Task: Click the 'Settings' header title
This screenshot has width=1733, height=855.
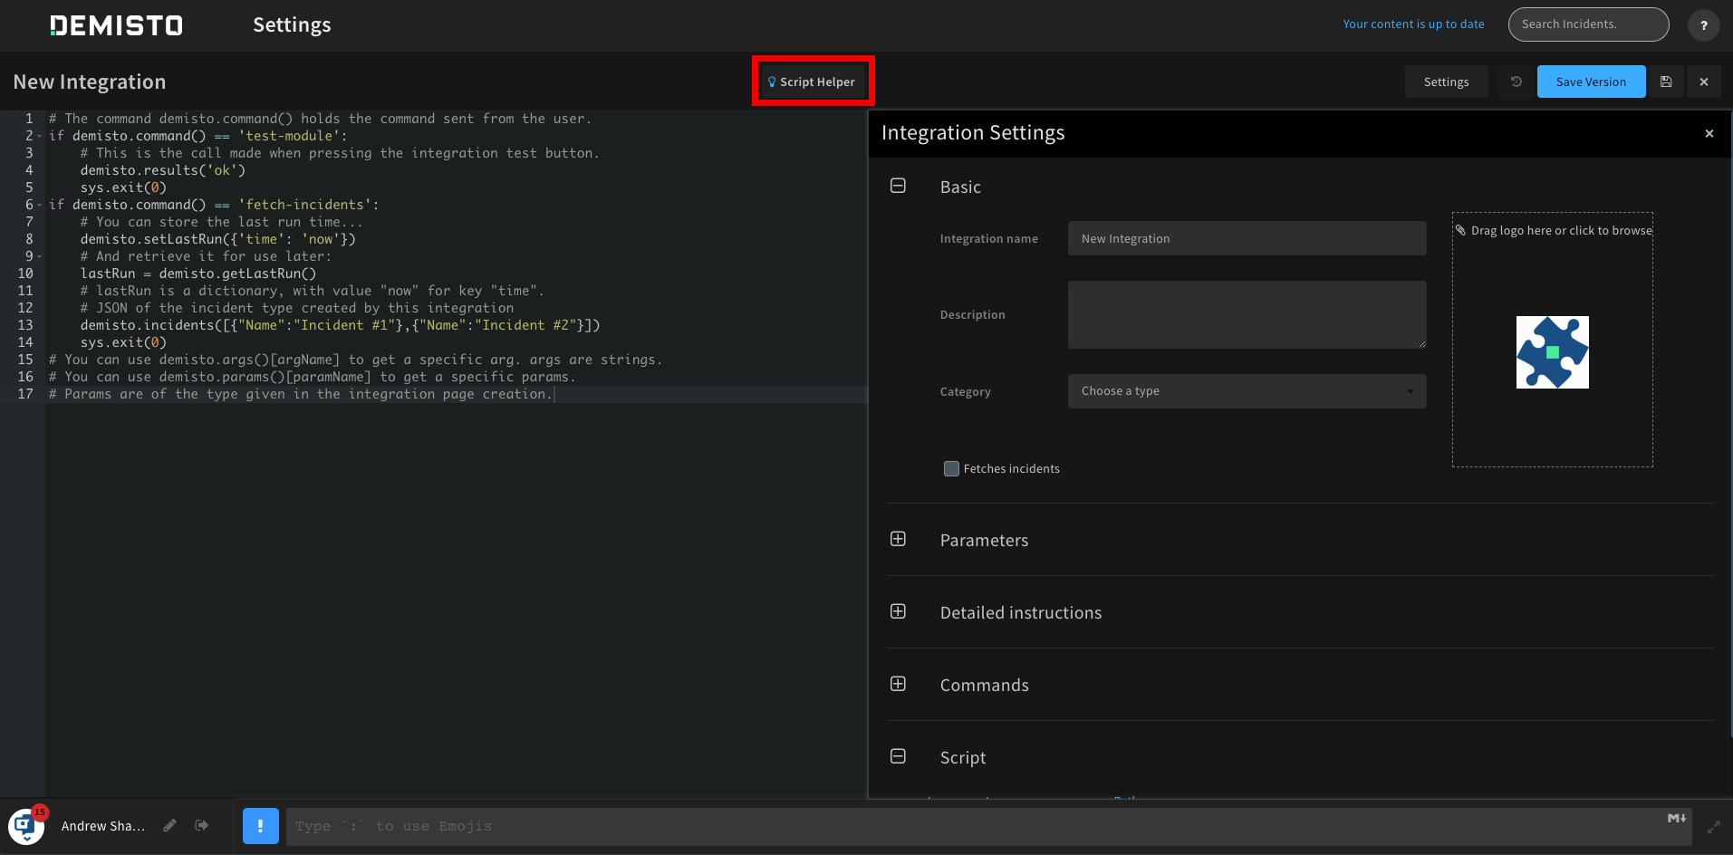Action: pos(292,25)
